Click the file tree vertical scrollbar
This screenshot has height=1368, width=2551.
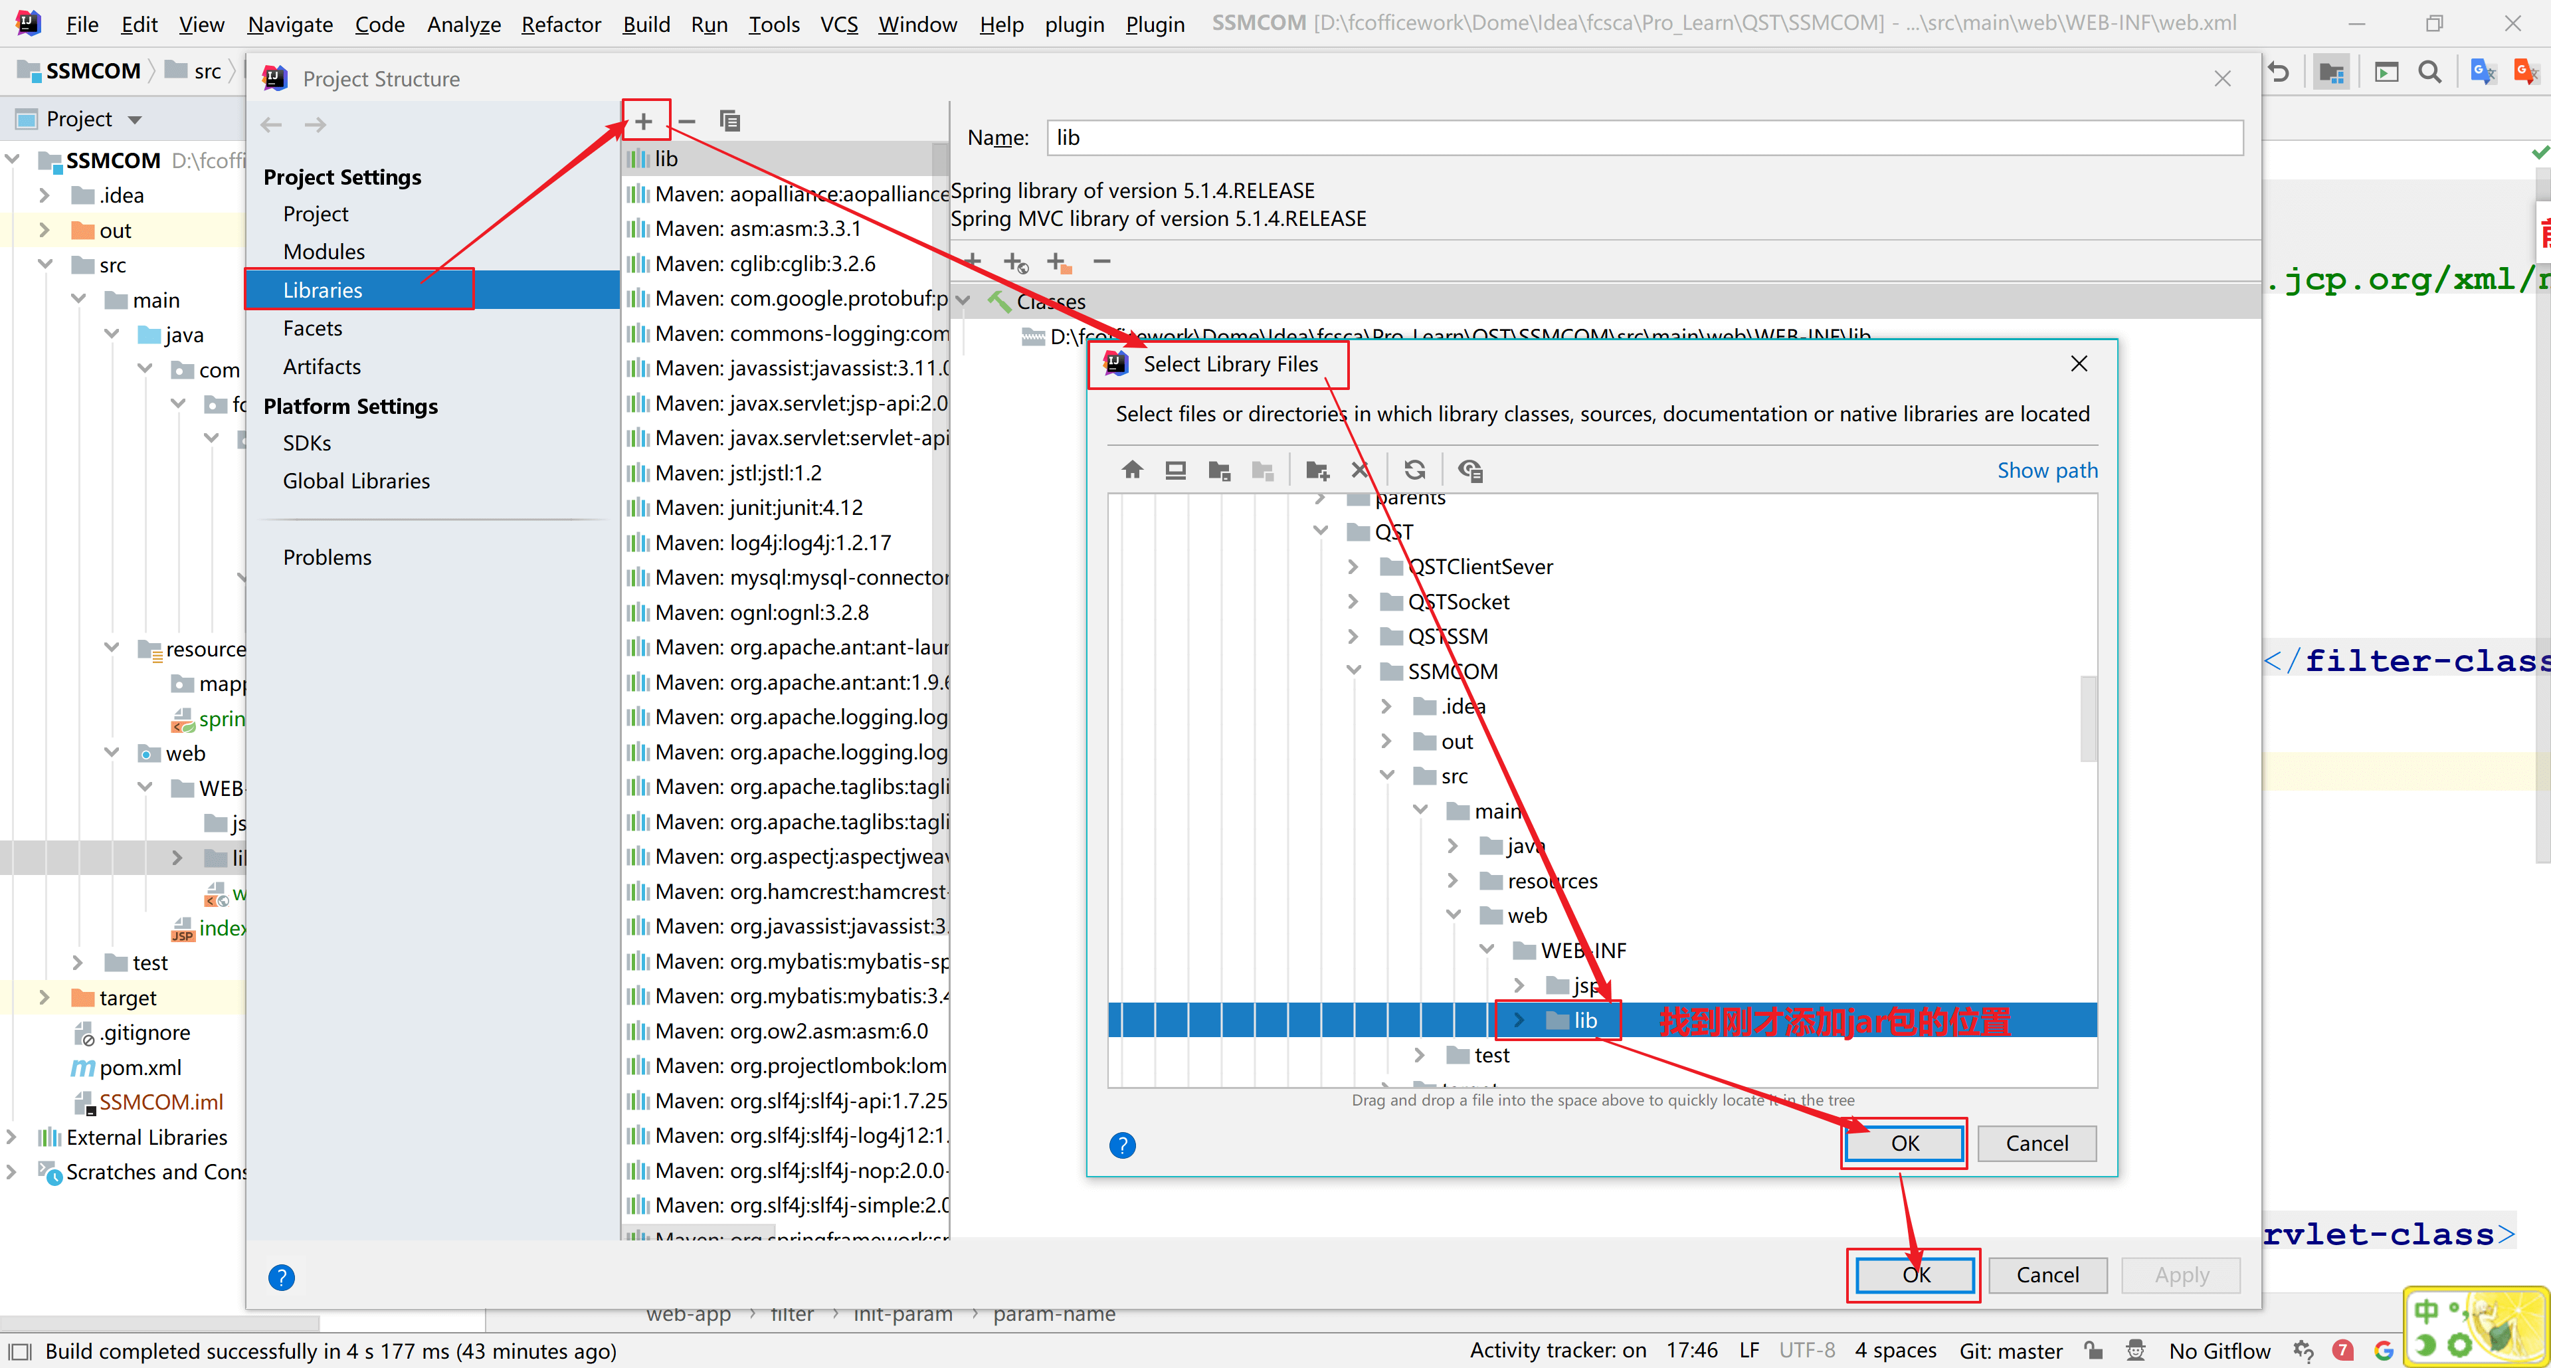pos(2089,718)
